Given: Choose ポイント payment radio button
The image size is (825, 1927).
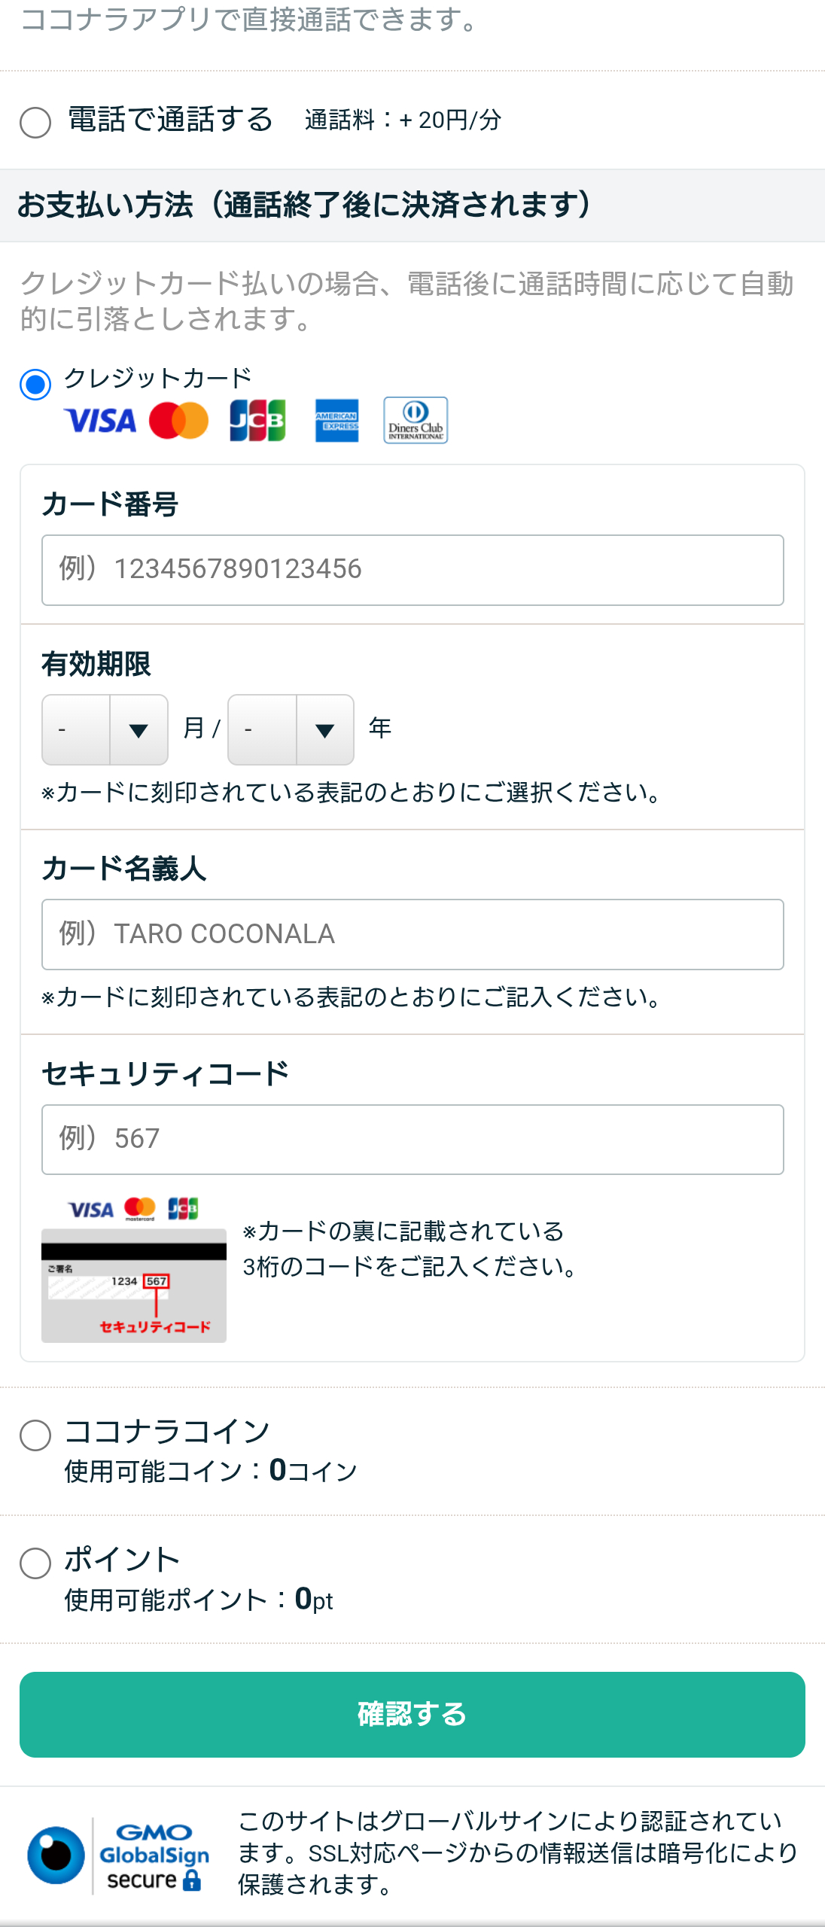Looking at the screenshot, I should [35, 1563].
